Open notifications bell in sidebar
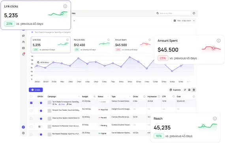The image size is (225, 143). pyautogui.click(x=23, y=54)
